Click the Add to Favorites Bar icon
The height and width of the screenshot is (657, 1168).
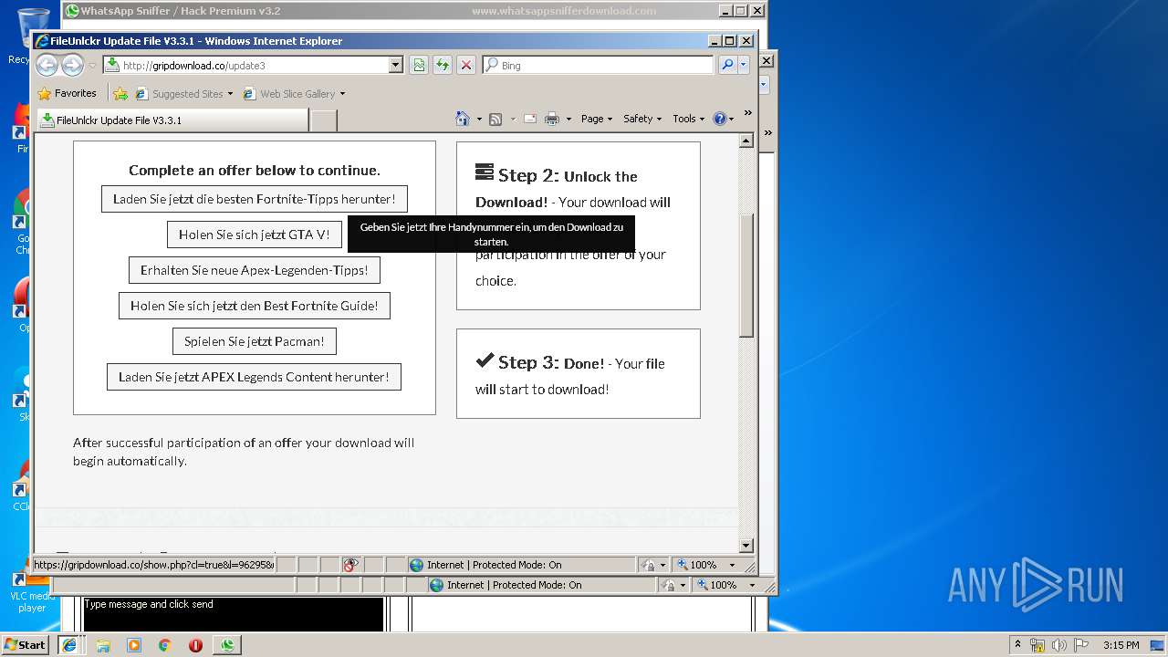pyautogui.click(x=120, y=93)
